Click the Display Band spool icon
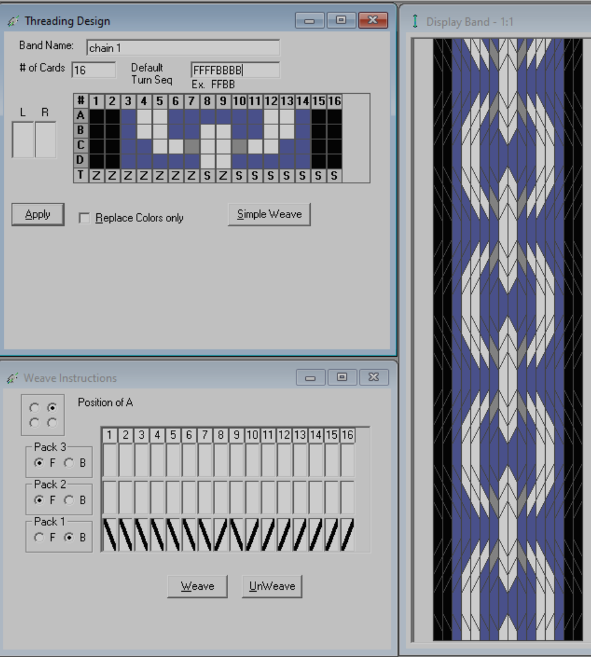Screen dimensions: 591x657 click(415, 19)
